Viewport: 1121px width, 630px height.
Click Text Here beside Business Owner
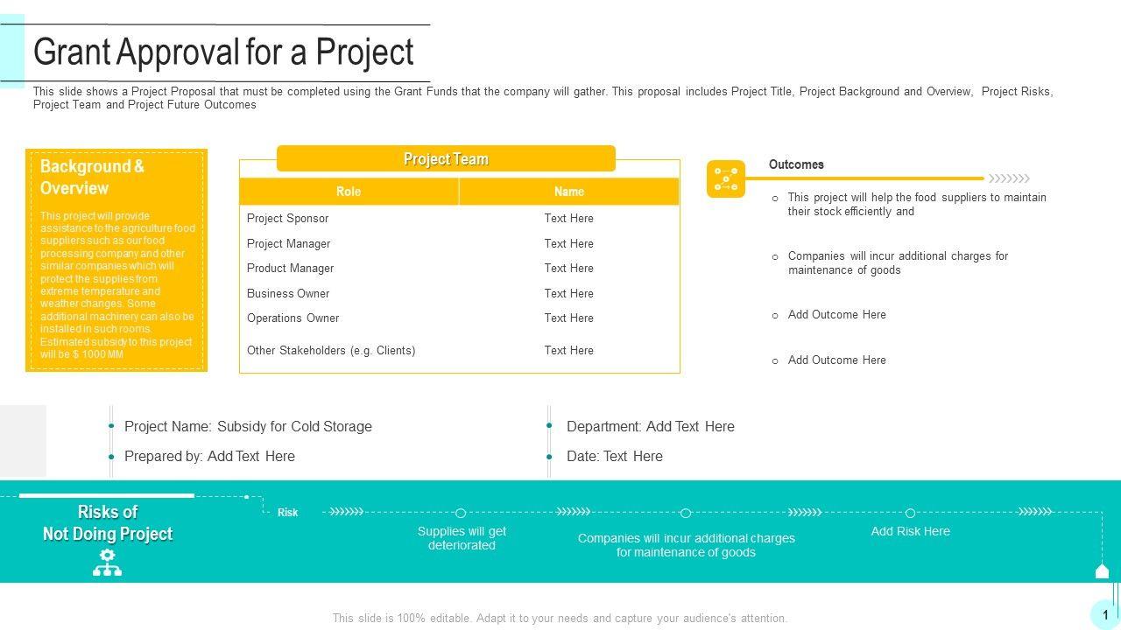pos(569,294)
